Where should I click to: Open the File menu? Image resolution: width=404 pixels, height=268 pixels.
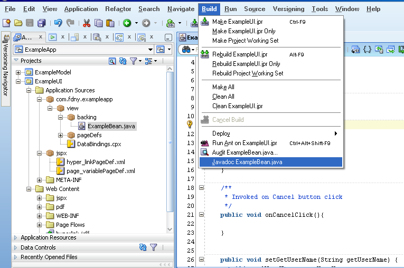[10, 9]
